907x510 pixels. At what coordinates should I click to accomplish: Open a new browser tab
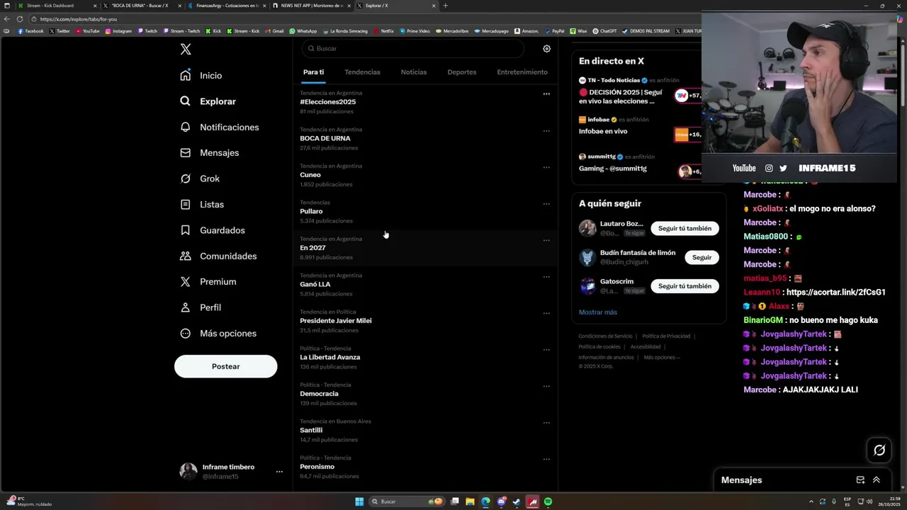445,6
